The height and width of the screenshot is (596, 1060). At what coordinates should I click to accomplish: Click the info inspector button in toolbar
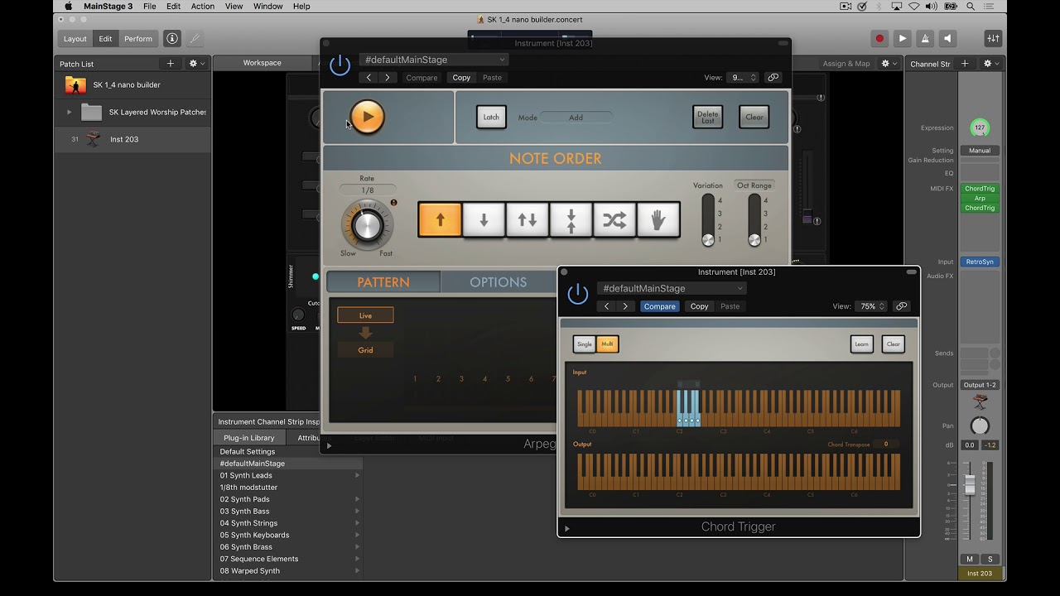tap(171, 38)
